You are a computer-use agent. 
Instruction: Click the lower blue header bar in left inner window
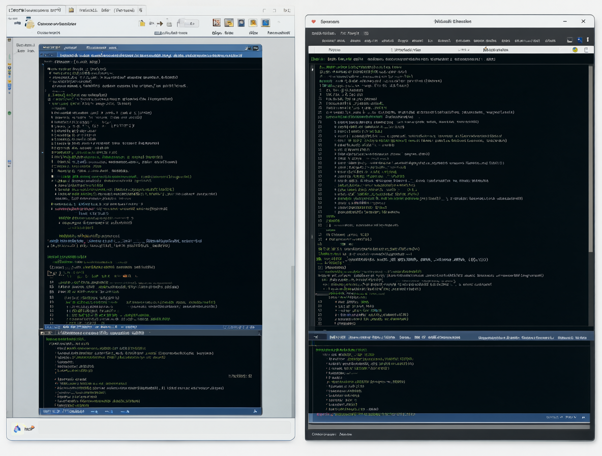[x=150, y=327]
